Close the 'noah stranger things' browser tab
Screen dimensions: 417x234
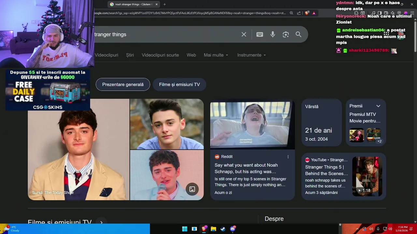click(x=156, y=4)
